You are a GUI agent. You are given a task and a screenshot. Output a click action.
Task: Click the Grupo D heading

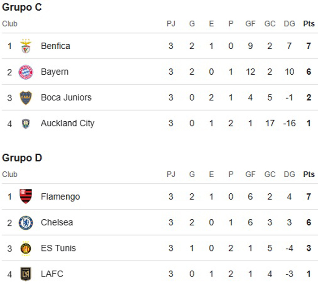(x=22, y=158)
